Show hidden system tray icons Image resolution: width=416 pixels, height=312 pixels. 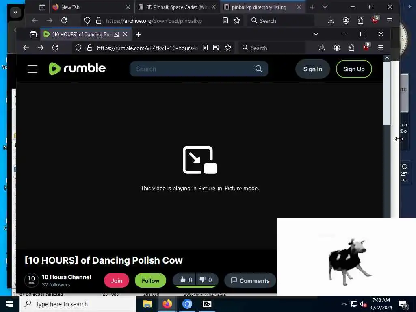tap(344, 304)
